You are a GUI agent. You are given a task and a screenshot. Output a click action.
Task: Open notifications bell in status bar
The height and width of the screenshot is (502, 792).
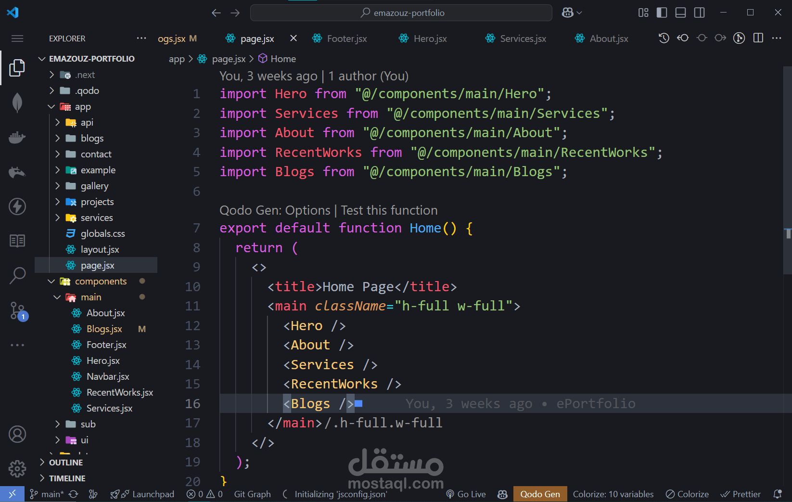778,494
